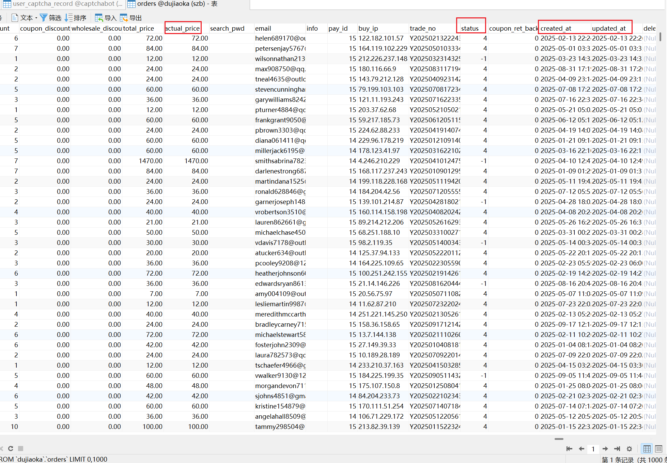Click the created_at column header

556,28
